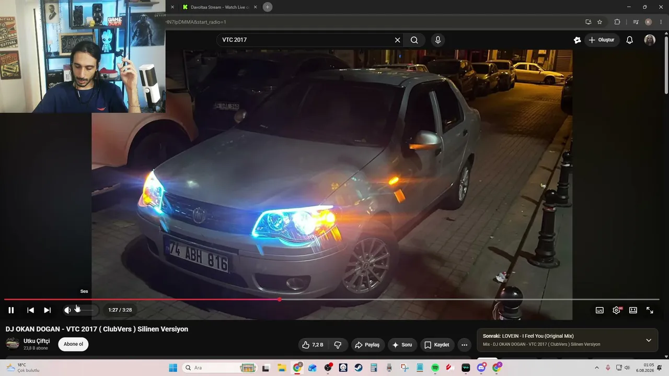The width and height of the screenshot is (669, 376).
Task: Like the video with 7,2 B likes
Action: [313, 345]
